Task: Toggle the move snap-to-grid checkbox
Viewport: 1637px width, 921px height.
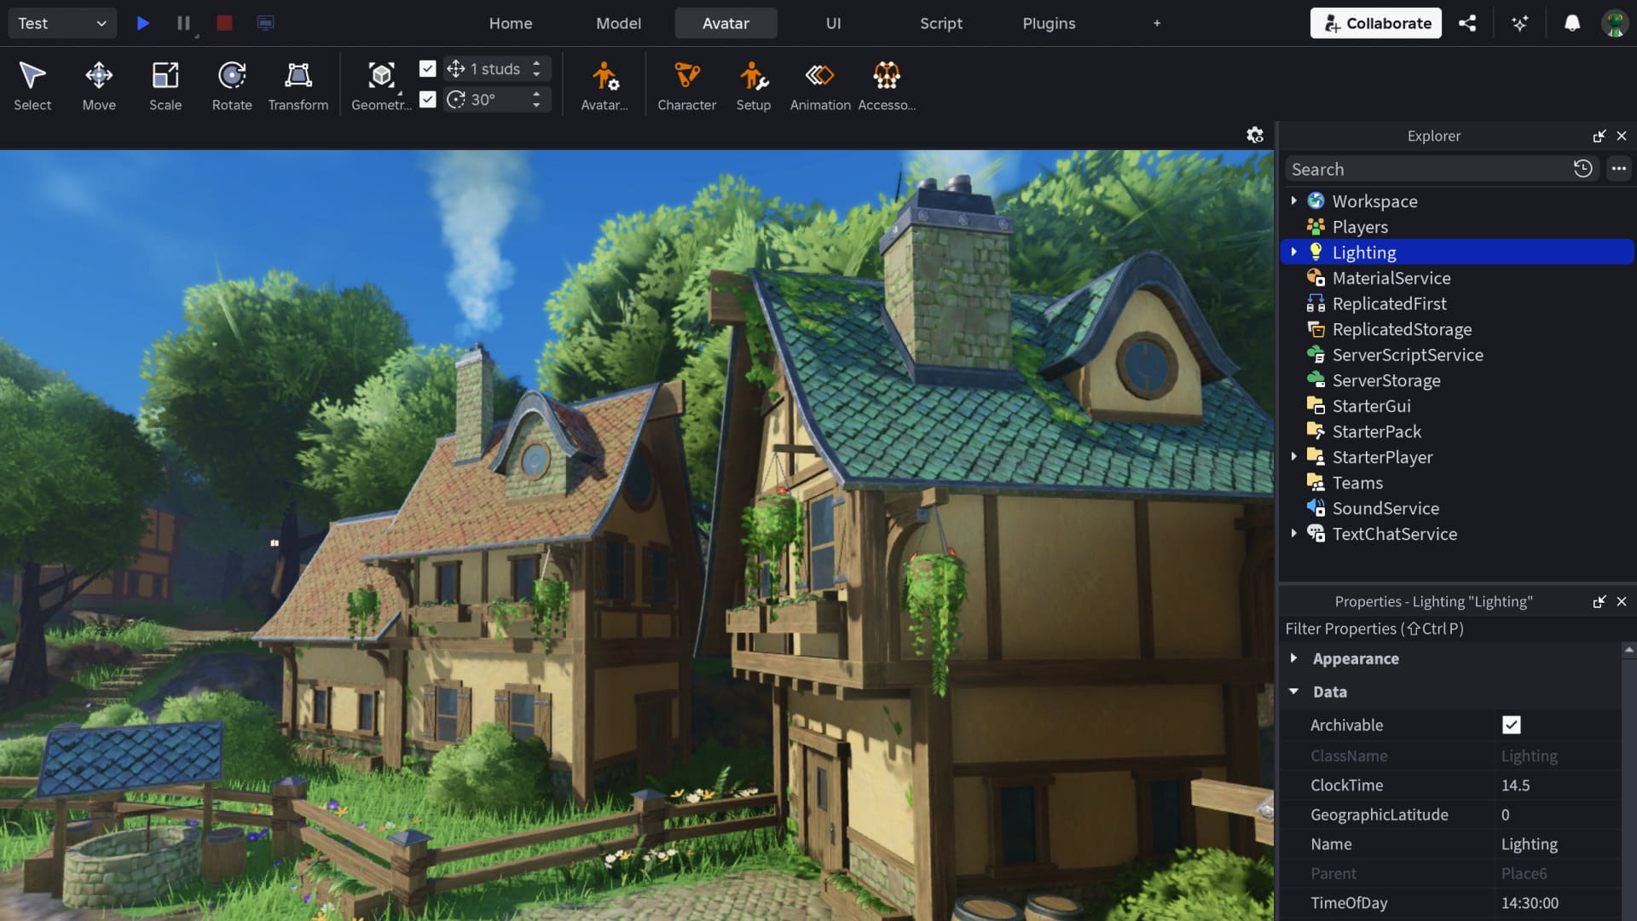Action: 427,68
